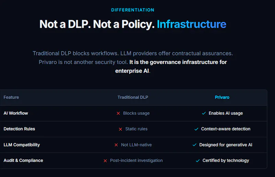Click the Post-incident investigation text
275x177 pixels.
(136, 161)
